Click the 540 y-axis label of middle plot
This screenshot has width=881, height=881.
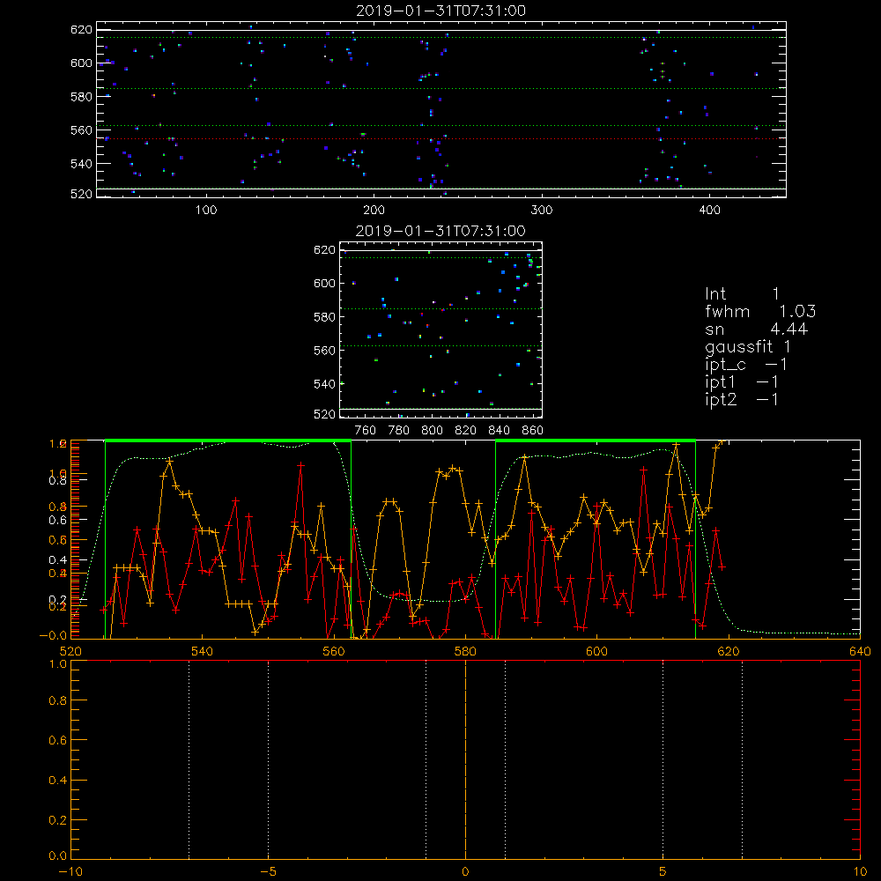point(324,384)
